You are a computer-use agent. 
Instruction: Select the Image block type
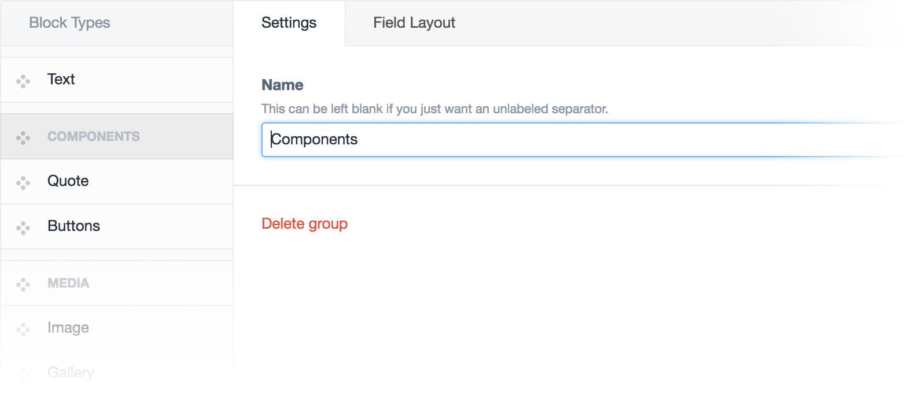(117, 328)
